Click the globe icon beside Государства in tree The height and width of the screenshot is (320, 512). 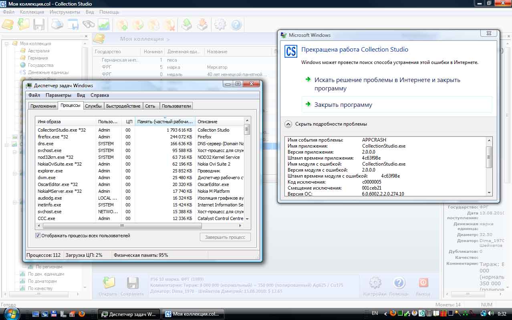point(23,65)
